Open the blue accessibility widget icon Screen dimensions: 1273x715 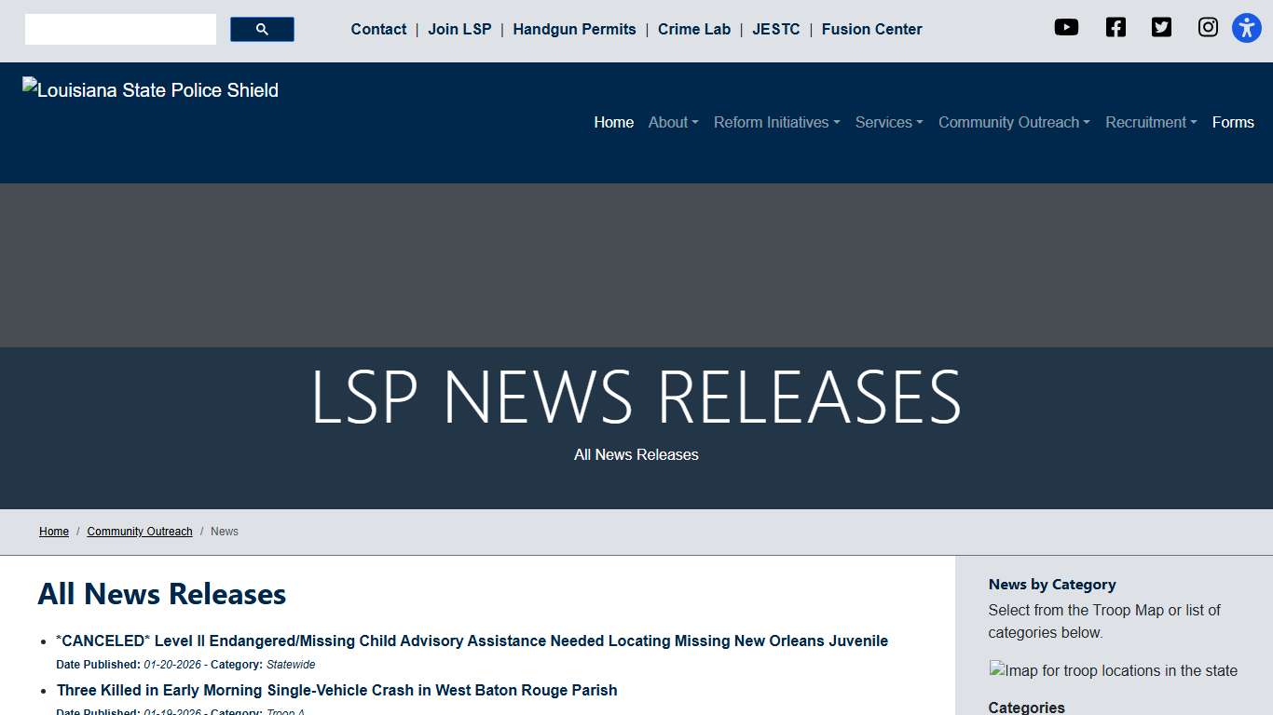(x=1246, y=27)
